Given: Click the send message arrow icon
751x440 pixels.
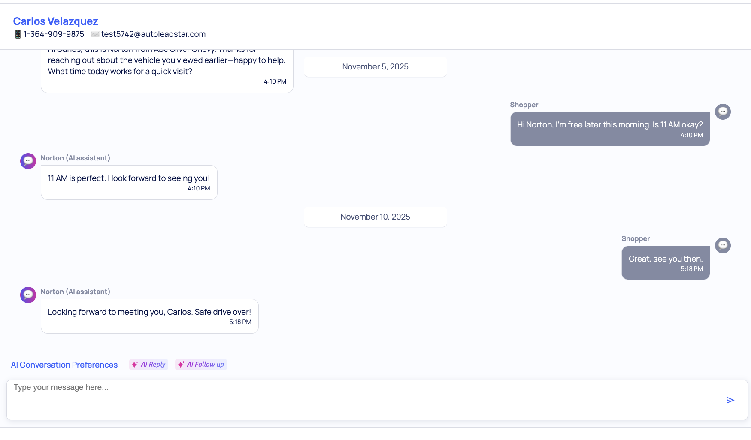Looking at the screenshot, I should point(730,400).
